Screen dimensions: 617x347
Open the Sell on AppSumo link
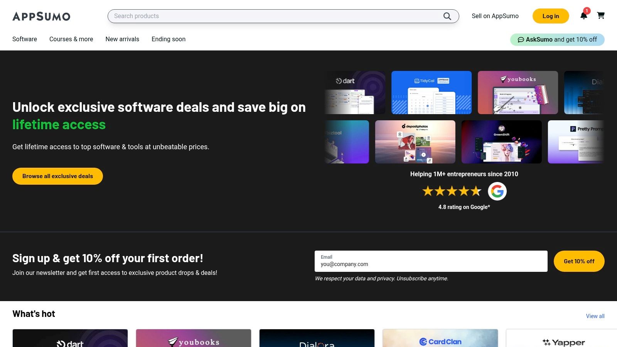click(495, 16)
